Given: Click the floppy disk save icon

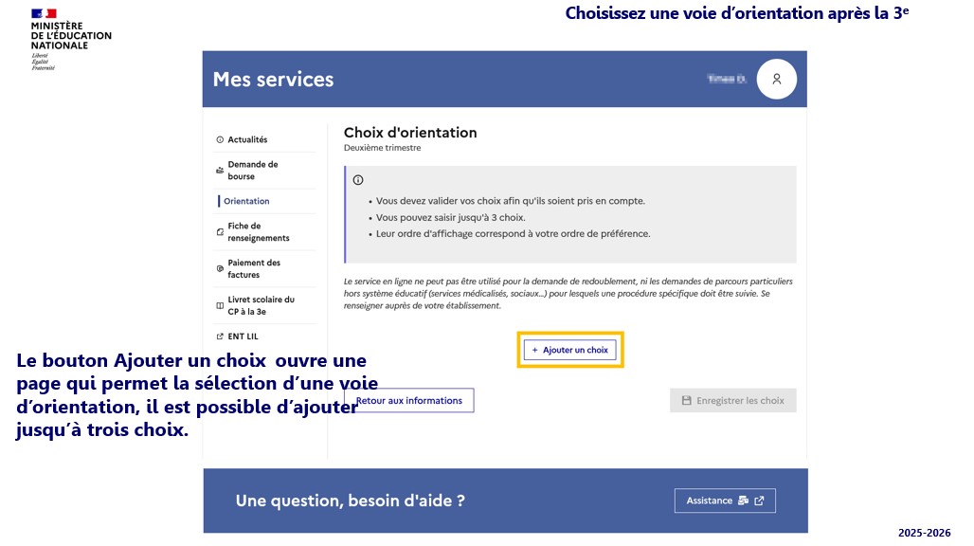Looking at the screenshot, I should (686, 401).
